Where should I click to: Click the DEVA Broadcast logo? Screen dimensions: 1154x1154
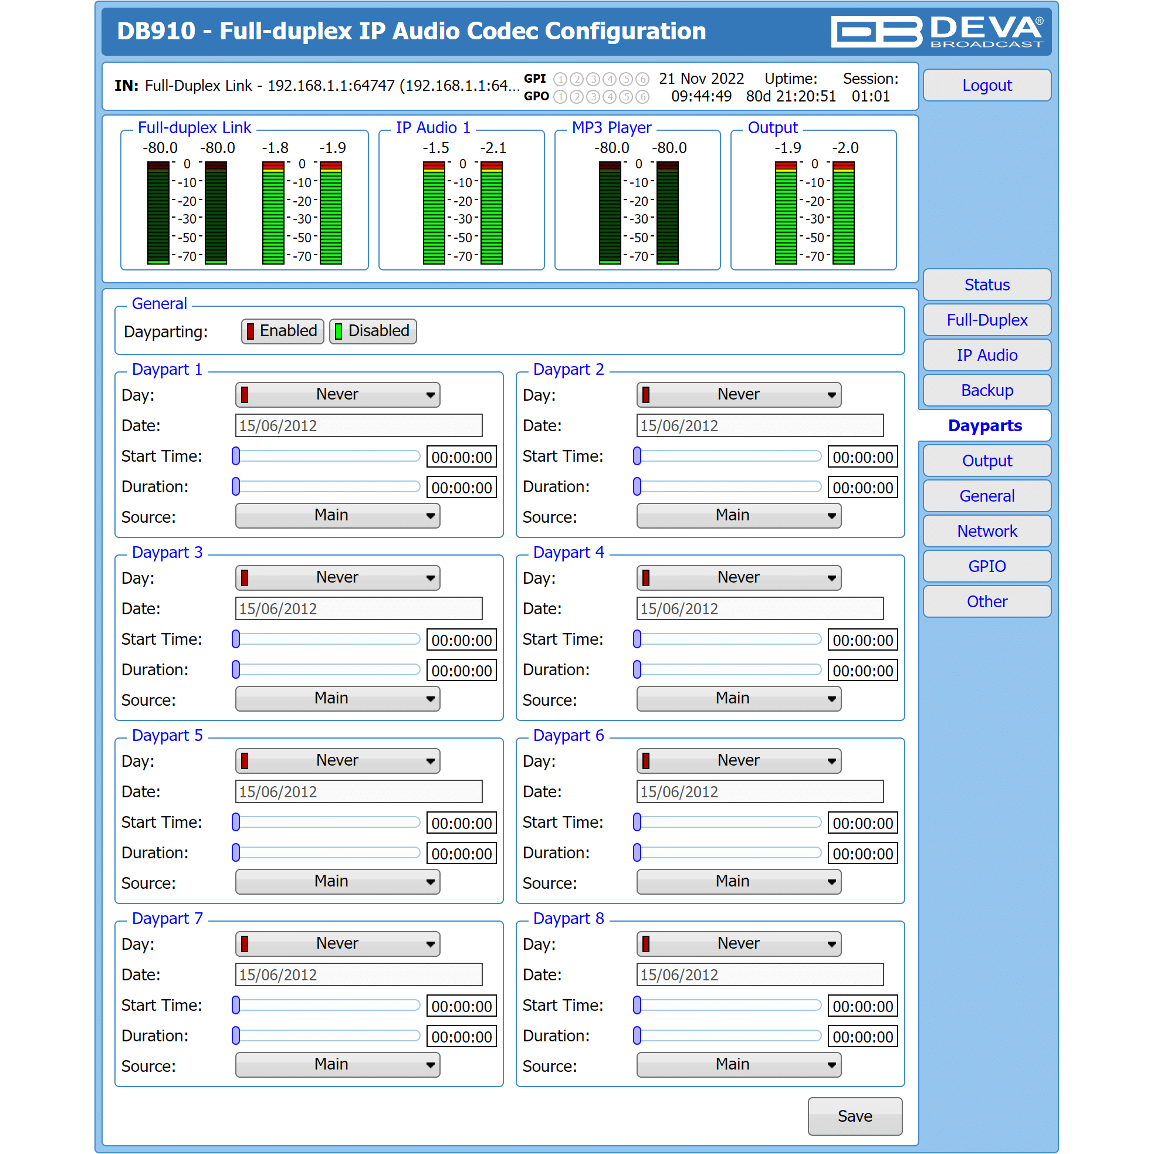pyautogui.click(x=937, y=31)
